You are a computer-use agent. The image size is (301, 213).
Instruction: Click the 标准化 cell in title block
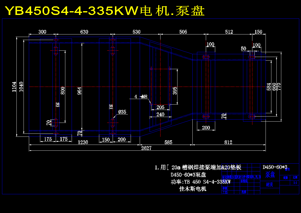pyautogui.click(x=244, y=181)
